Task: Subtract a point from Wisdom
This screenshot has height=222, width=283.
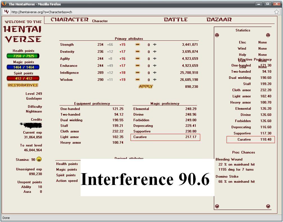Action: point(138,80)
